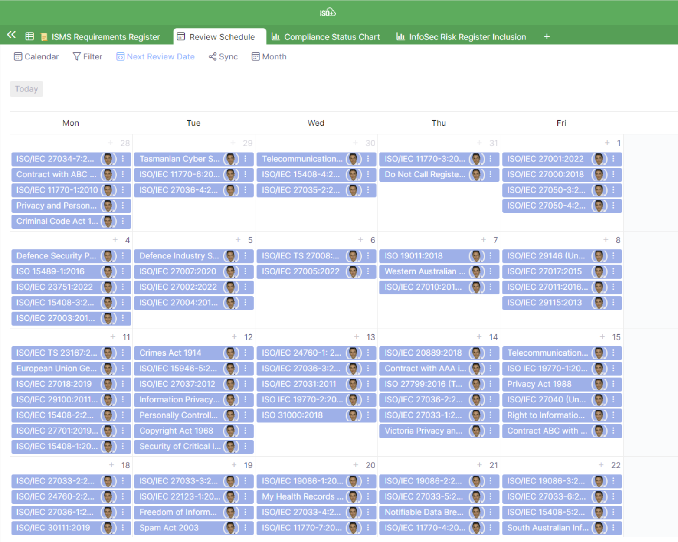Add event on day 13 plus icon

[357, 337]
